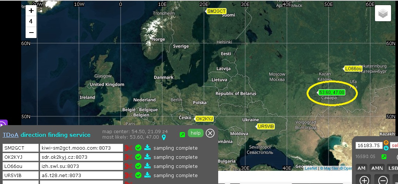Click the UR5VIB receiver marker on map

tap(265, 126)
